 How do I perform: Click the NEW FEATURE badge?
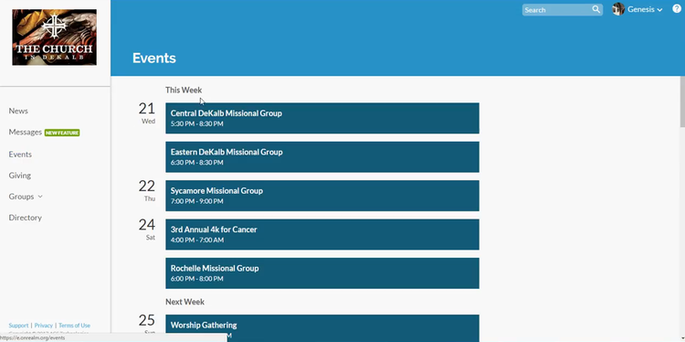(62, 133)
